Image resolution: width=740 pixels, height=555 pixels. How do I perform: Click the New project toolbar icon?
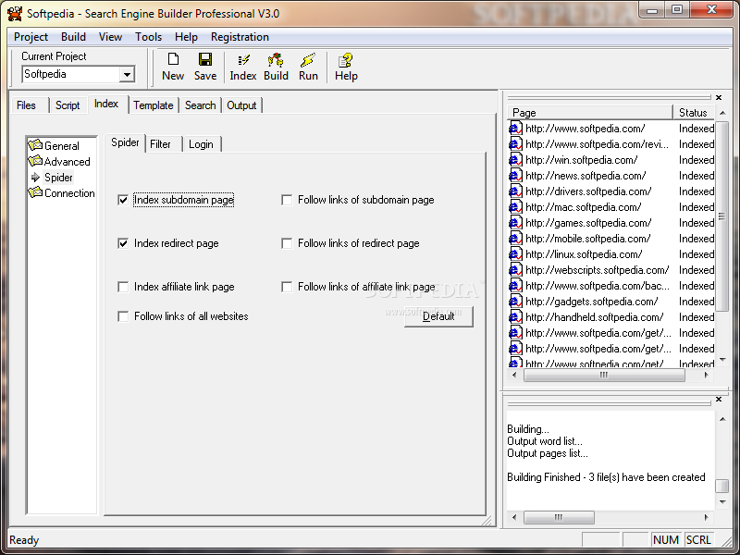[173, 59]
